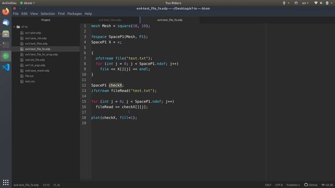Click the red window close button

tap(15, 8)
